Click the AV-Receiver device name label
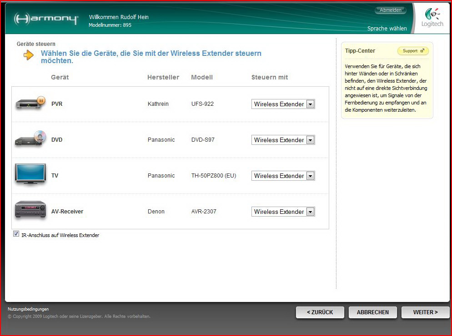The image size is (452, 336). tap(67, 212)
